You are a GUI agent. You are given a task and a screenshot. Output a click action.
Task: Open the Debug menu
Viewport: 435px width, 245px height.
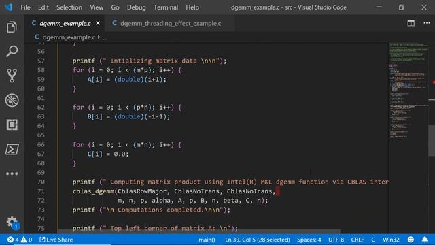pyautogui.click(x=136, y=7)
